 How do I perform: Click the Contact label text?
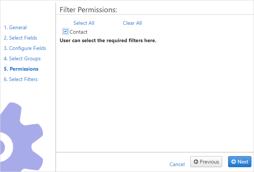[78, 32]
